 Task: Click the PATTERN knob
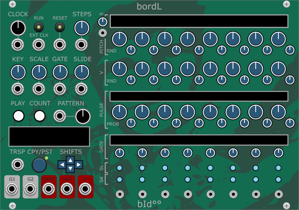click(83, 116)
